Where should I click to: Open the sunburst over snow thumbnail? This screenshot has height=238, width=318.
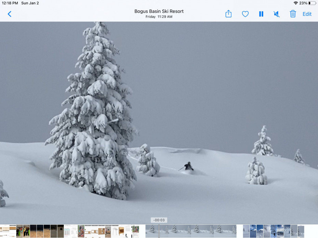(280, 231)
